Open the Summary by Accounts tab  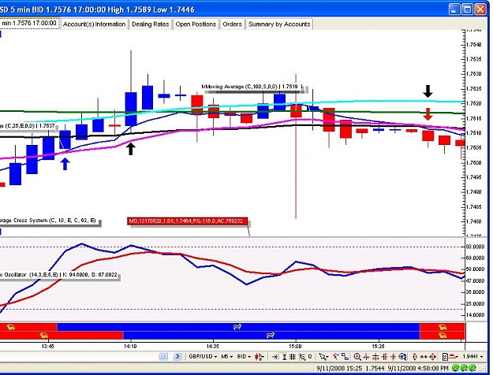(279, 24)
